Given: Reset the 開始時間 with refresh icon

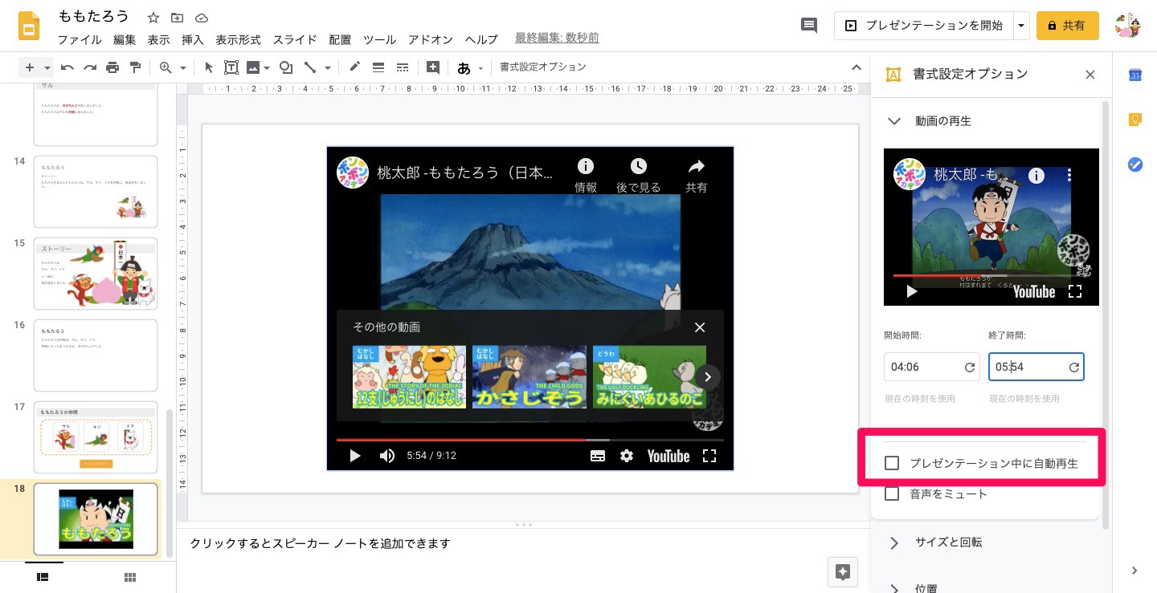Looking at the screenshot, I should tap(970, 367).
